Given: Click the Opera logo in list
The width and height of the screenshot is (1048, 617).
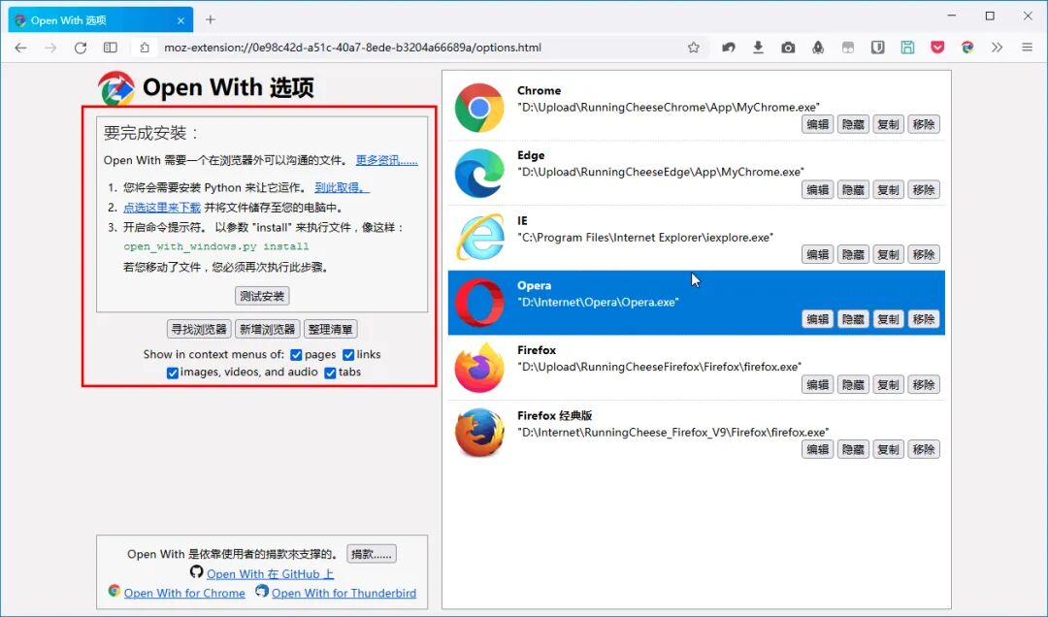Looking at the screenshot, I should 479,302.
